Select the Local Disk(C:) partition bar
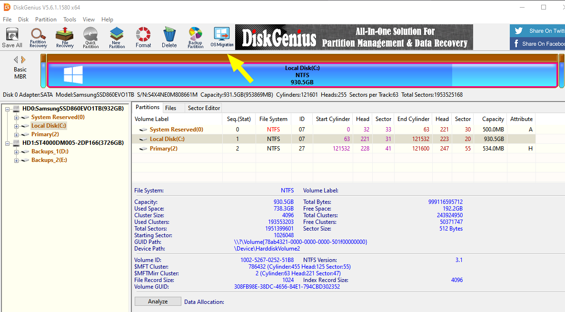Viewport: 565px width, 312px height. (x=302, y=75)
